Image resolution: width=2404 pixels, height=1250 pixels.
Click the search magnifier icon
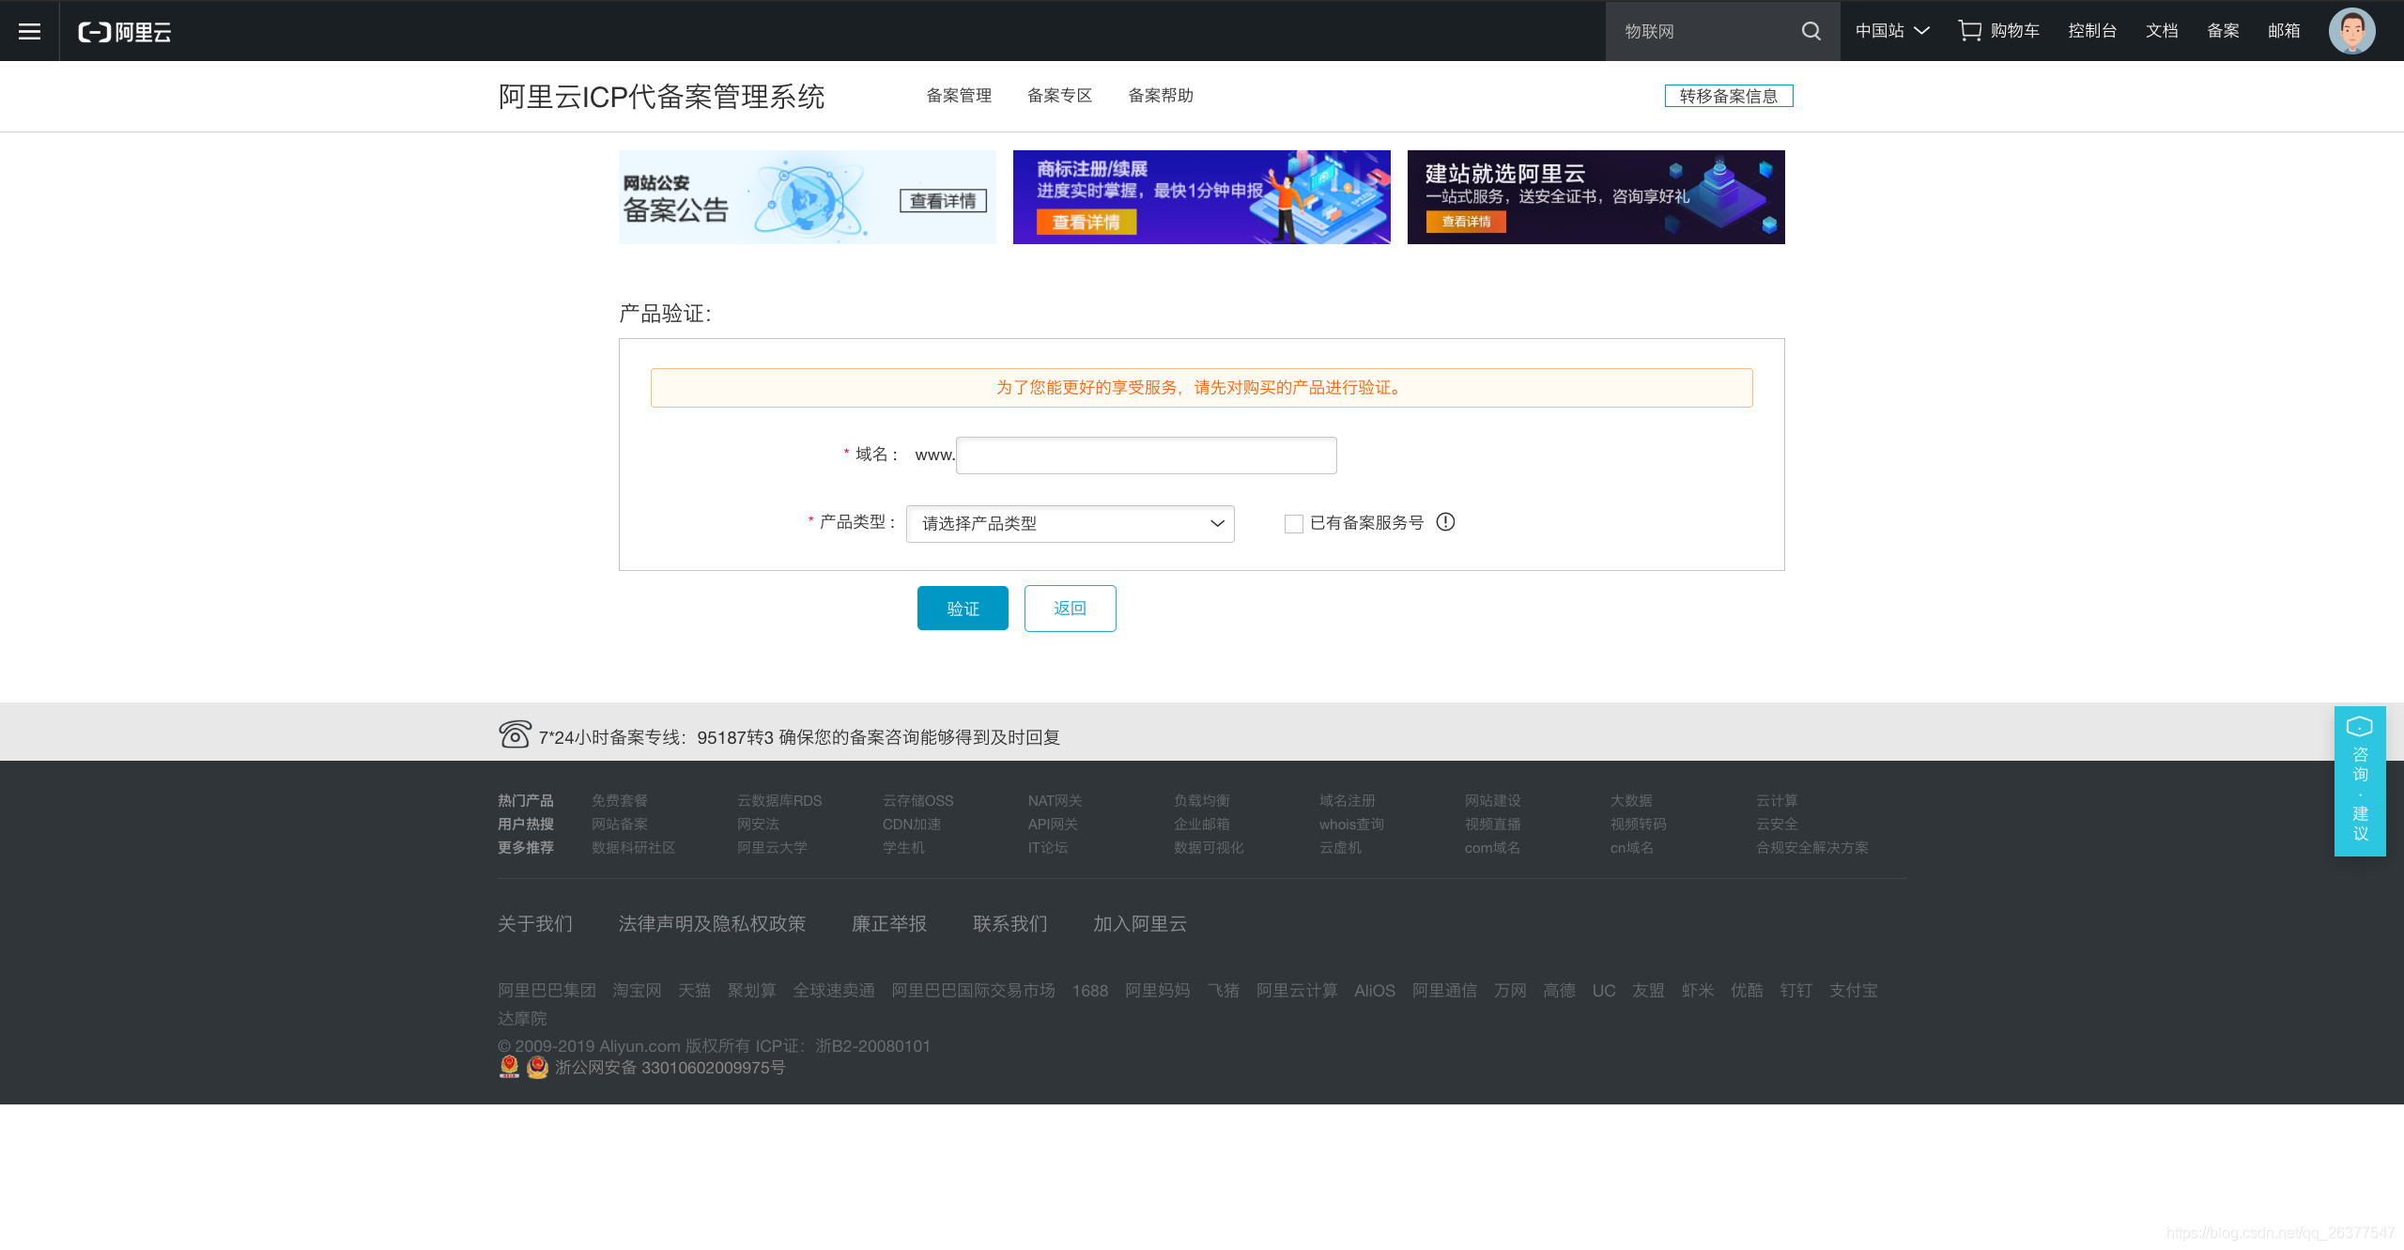pyautogui.click(x=1811, y=31)
